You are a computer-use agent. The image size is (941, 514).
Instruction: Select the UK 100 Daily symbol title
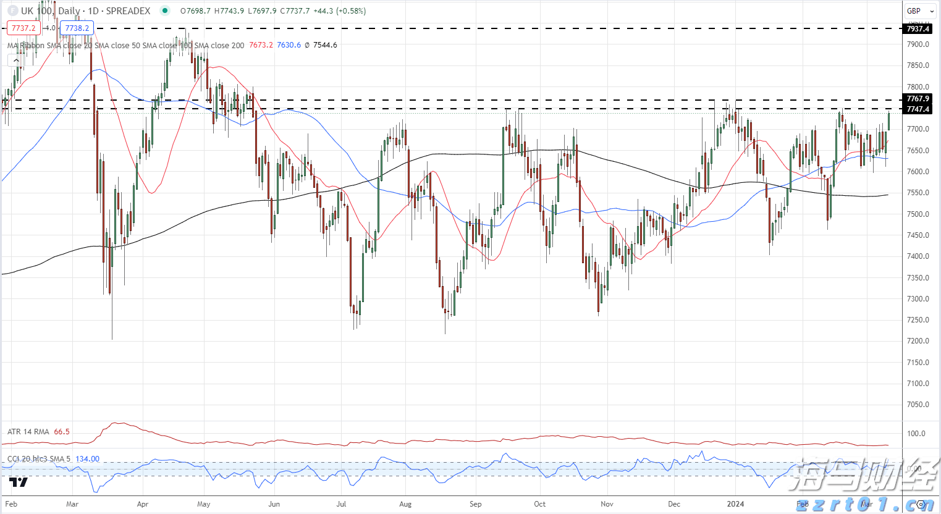pyautogui.click(x=85, y=11)
